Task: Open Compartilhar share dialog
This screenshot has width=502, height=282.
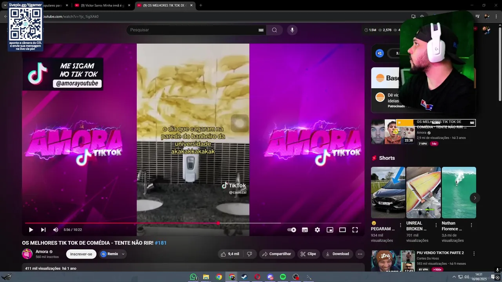Action: point(277,254)
